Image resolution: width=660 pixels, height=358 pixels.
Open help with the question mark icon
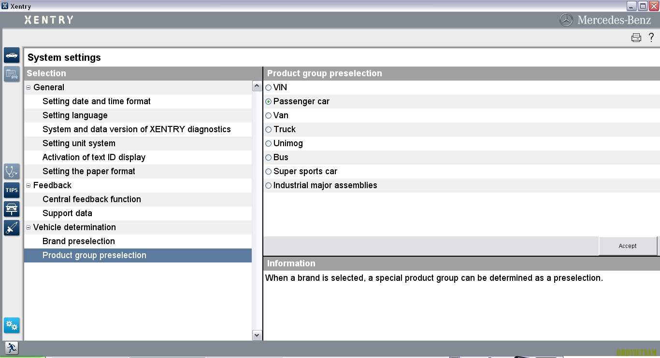tap(651, 38)
